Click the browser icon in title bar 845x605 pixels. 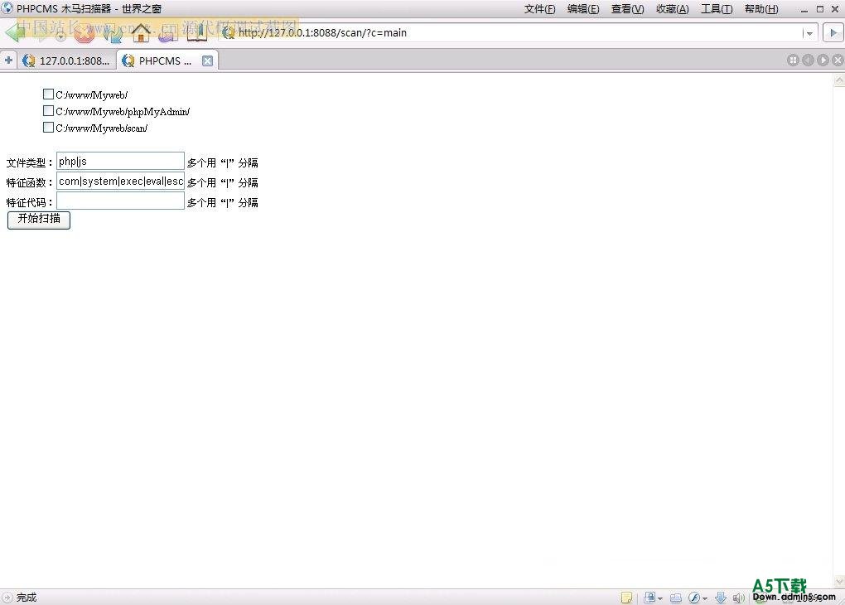pos(7,8)
